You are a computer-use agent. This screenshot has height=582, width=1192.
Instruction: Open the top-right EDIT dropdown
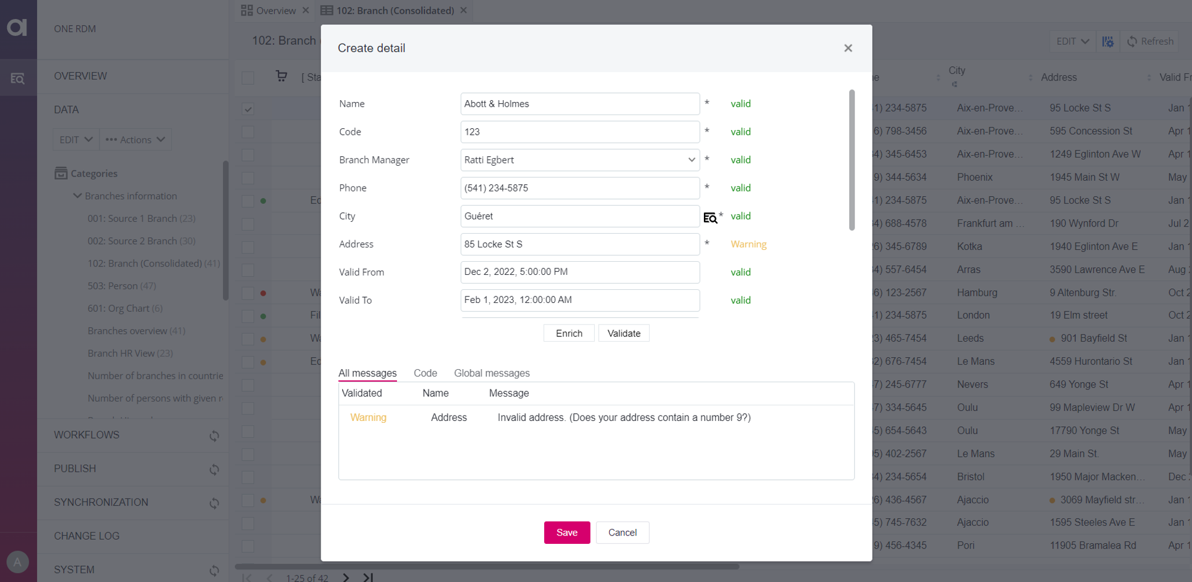click(1072, 41)
